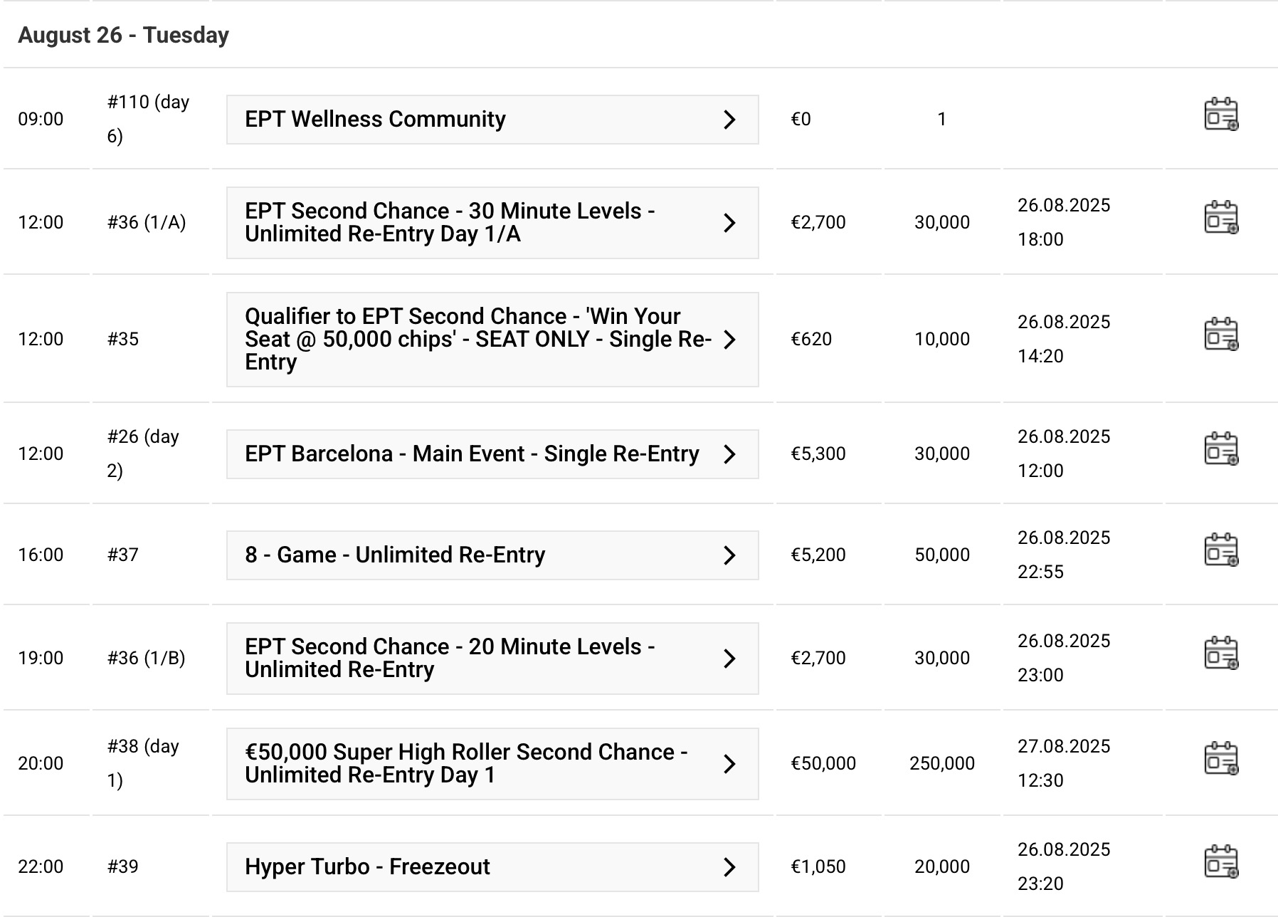Open €50,000 Super High Roller Second Chance

pos(465,763)
